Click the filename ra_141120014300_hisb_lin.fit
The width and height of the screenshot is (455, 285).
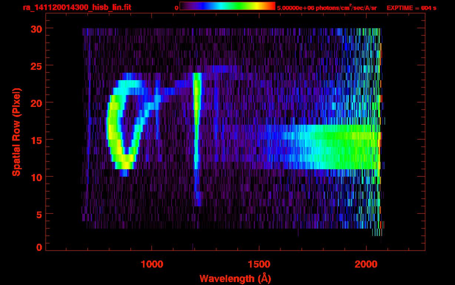tap(77, 7)
